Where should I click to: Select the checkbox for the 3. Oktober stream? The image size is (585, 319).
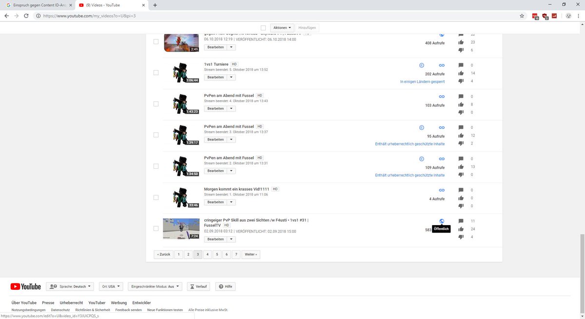pos(156,135)
